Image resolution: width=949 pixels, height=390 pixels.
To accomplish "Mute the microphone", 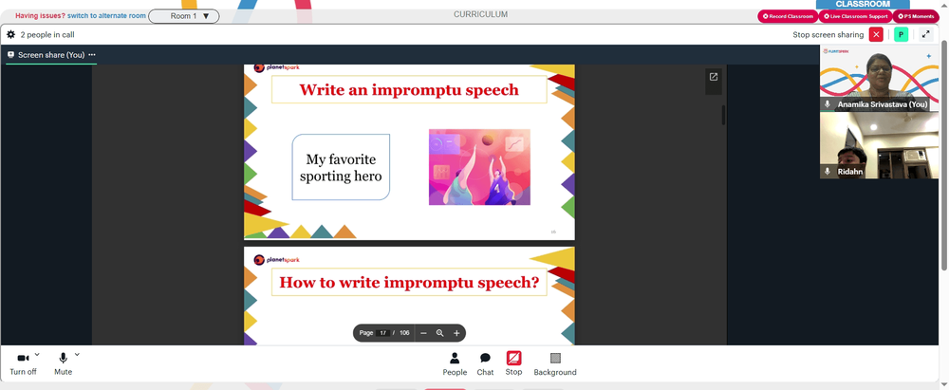I will pos(63,364).
